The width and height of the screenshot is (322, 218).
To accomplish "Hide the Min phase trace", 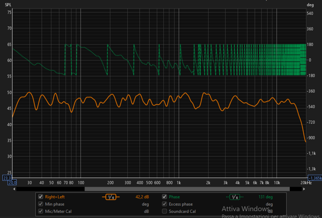I will 40,204.
